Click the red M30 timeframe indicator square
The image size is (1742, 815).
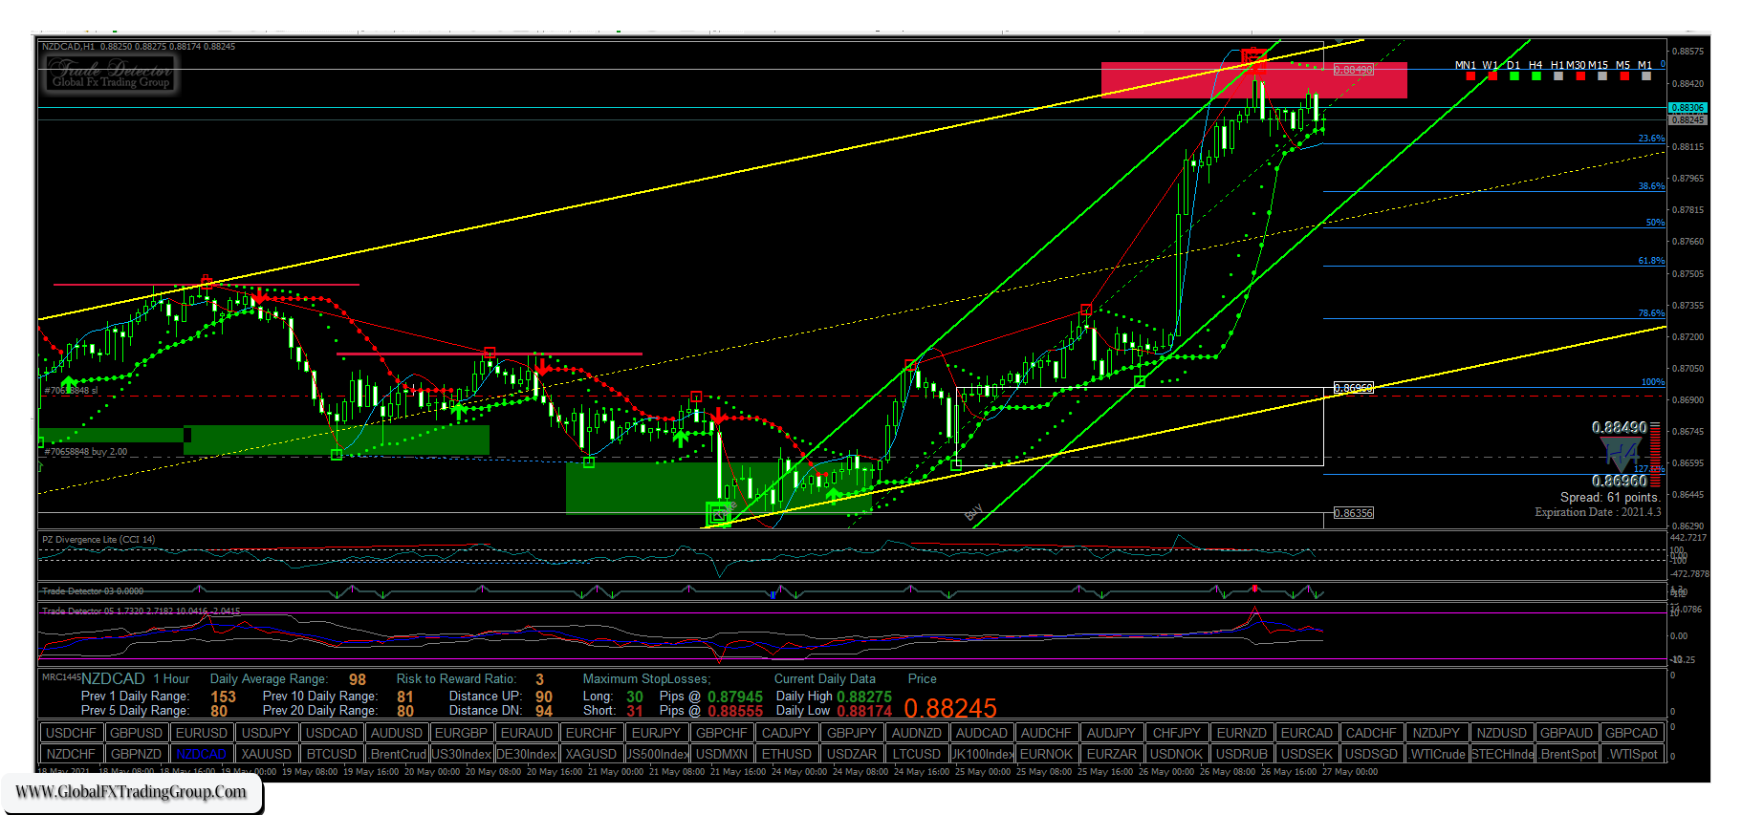tap(1579, 76)
